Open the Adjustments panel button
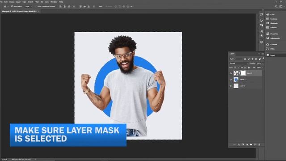 pos(273,38)
